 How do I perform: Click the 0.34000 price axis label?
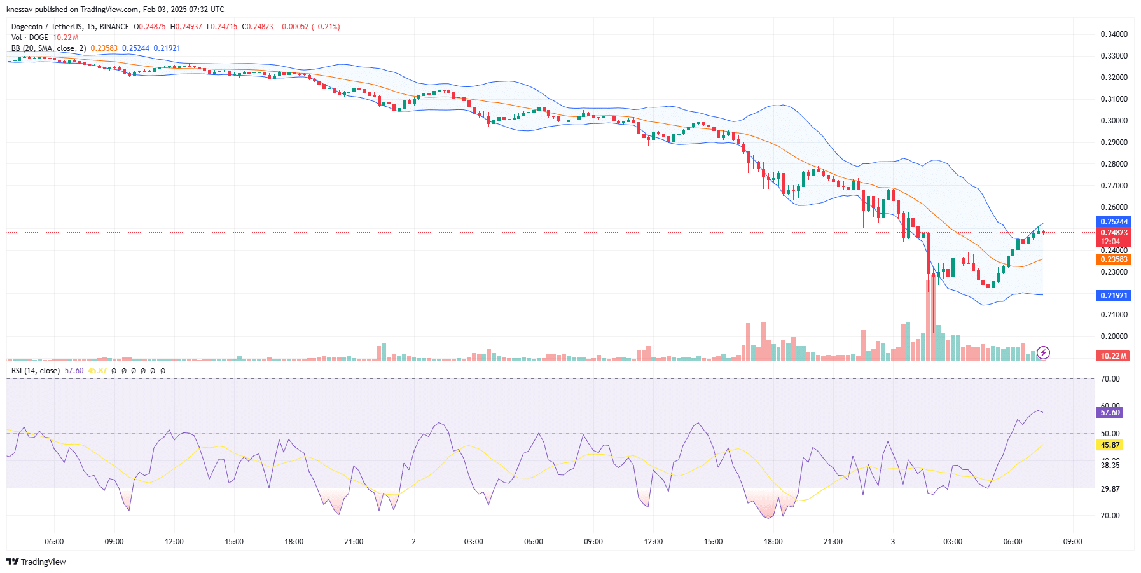click(1114, 34)
